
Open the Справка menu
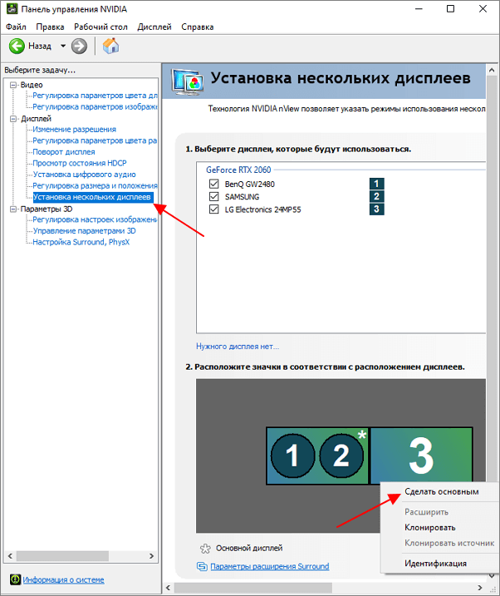tap(198, 27)
